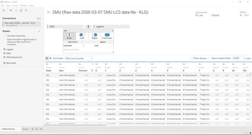Image resolution: width=252 pixels, height=135 pixels.
Task: Click the refresh data source icon
Action: pos(26,10)
